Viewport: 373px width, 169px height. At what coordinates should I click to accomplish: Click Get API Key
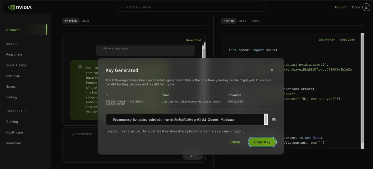pos(327,40)
